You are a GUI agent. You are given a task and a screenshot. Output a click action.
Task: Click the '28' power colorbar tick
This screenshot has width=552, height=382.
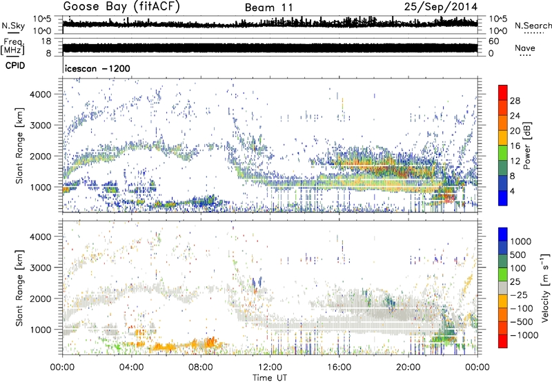point(515,101)
